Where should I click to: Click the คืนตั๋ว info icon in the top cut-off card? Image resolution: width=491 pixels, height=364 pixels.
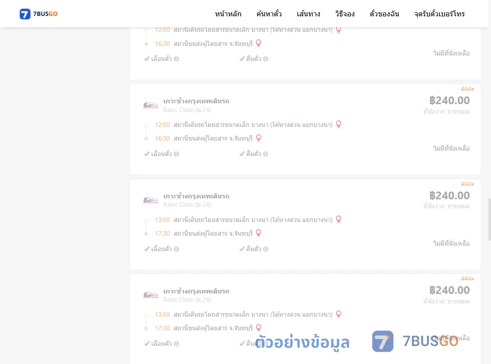click(x=266, y=59)
